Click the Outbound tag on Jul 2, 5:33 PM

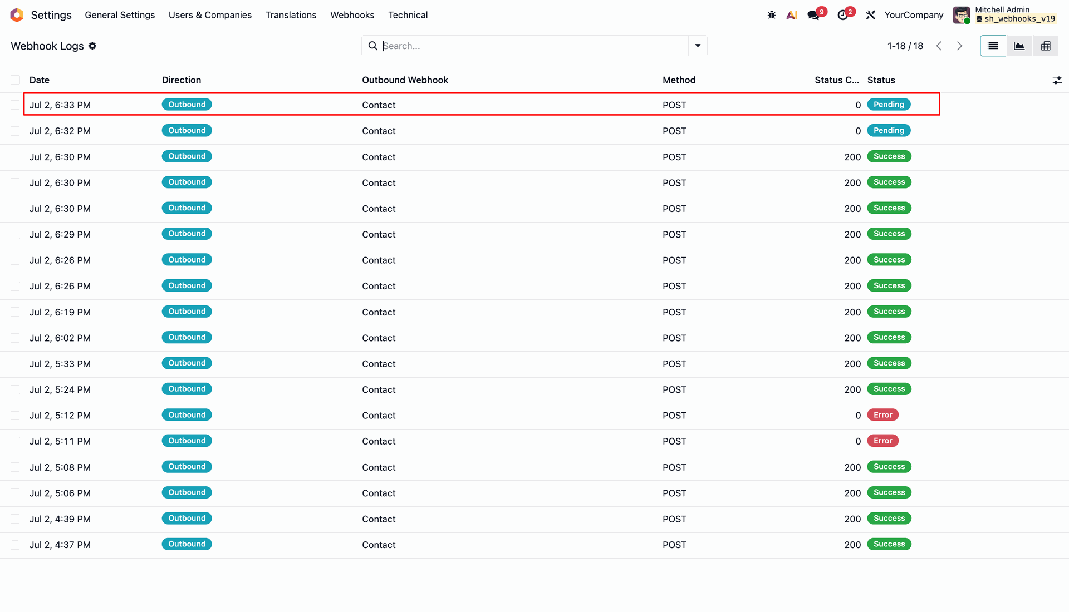[x=187, y=363]
